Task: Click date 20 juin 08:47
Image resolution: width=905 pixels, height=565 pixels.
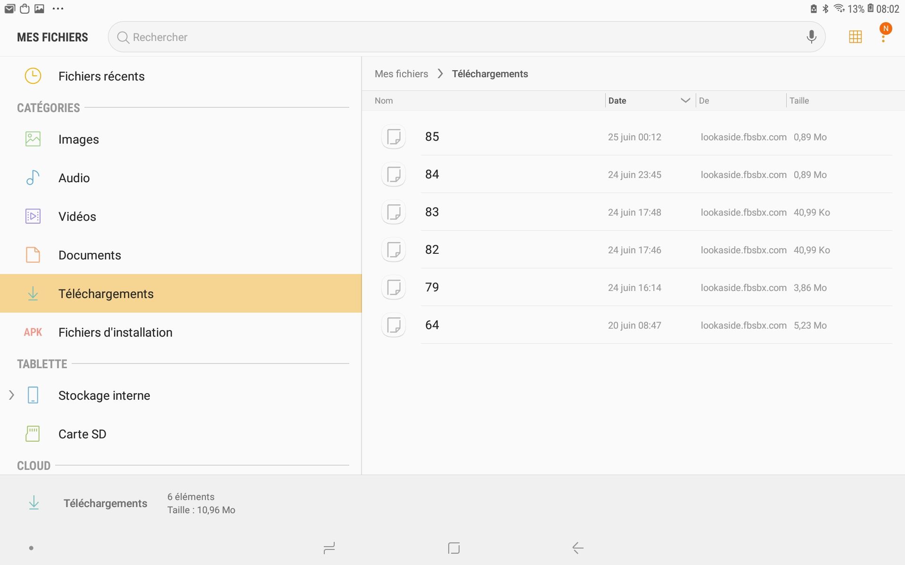Action: tap(634, 325)
